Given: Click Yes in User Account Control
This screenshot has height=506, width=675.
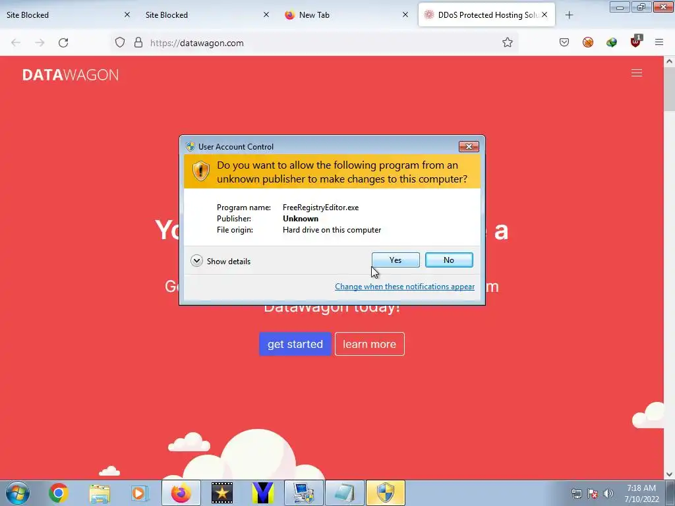Looking at the screenshot, I should coord(396,260).
